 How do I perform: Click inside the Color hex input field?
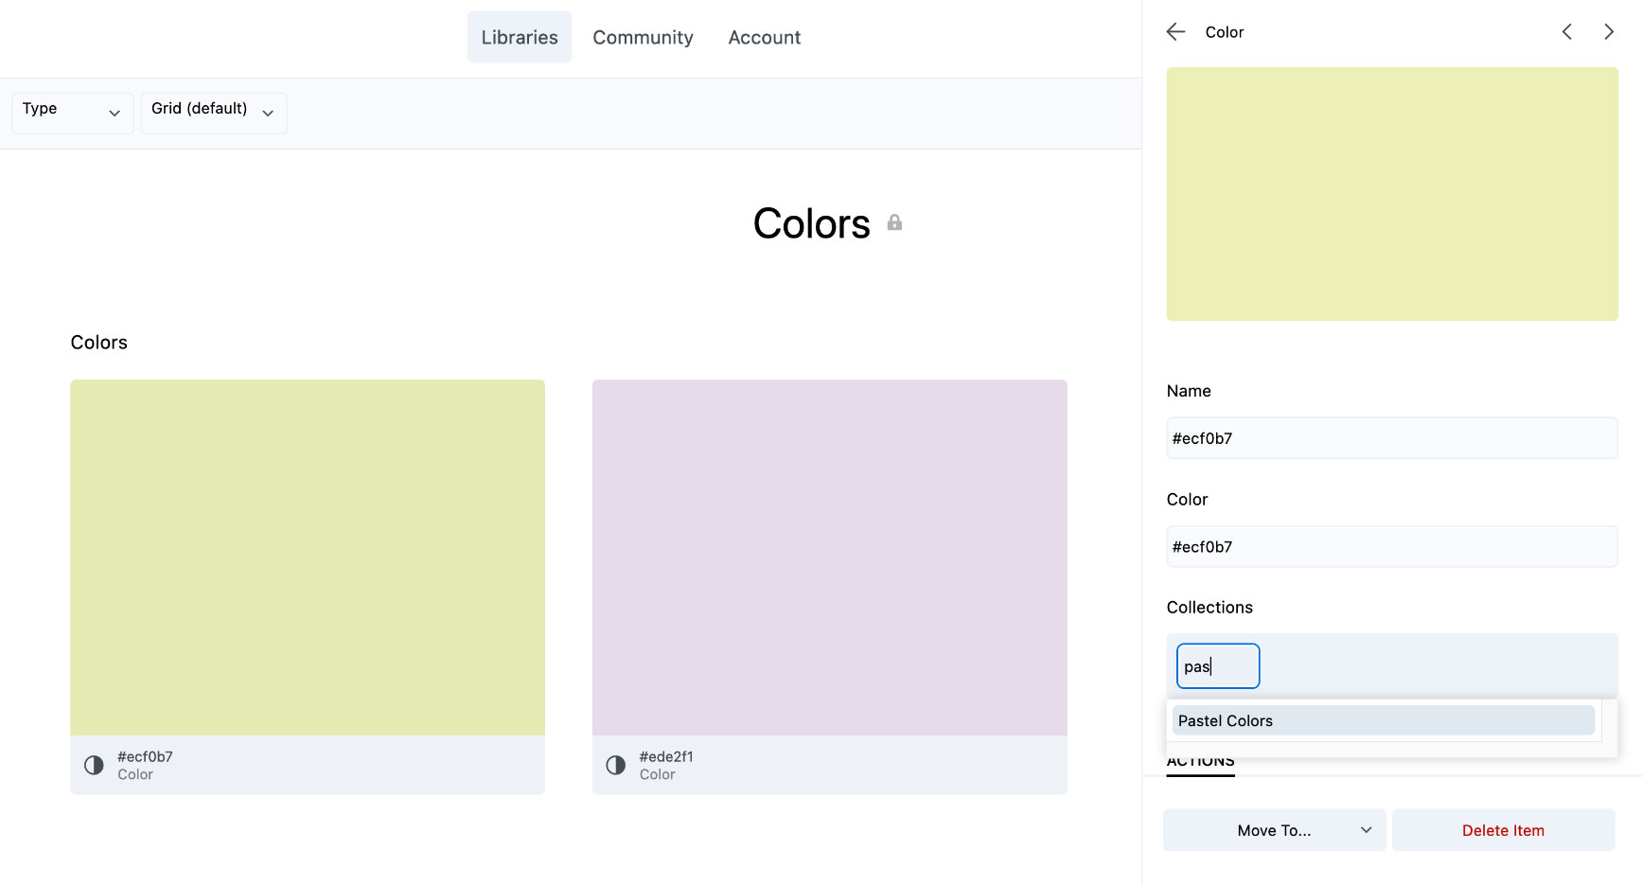[1391, 546]
